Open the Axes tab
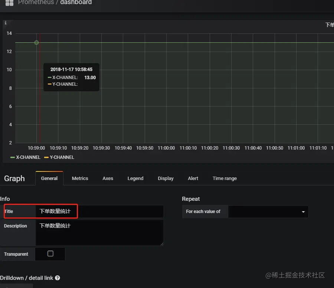The image size is (334, 288). 108,178
